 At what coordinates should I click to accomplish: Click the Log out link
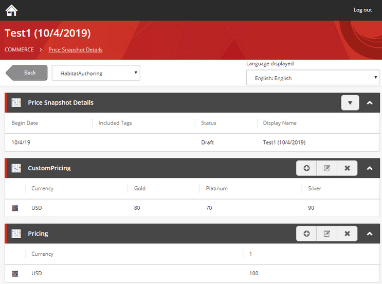[x=362, y=10]
